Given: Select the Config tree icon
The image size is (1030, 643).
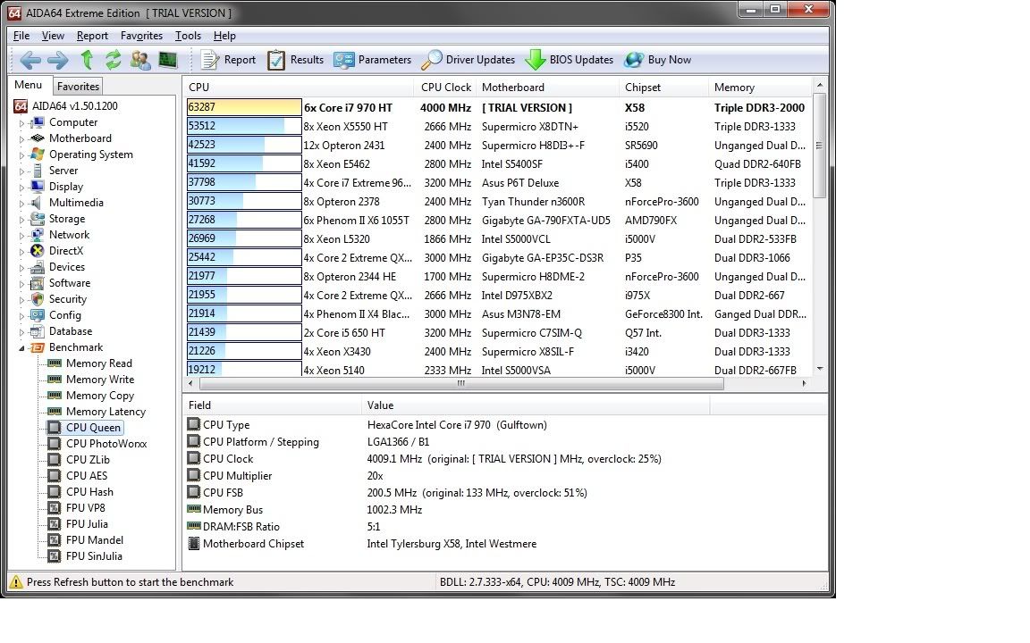Looking at the screenshot, I should point(38,315).
